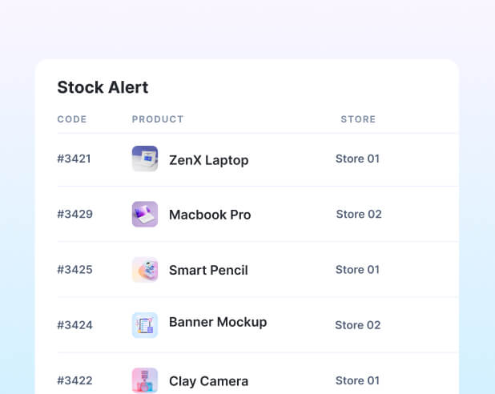Open the ZenX Laptop product name

point(208,160)
